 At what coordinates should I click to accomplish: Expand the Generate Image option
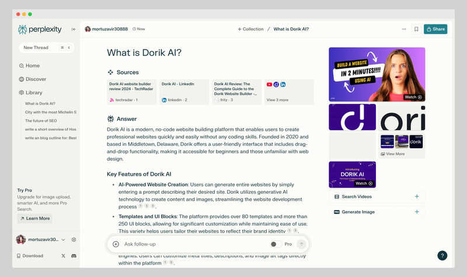pyautogui.click(x=377, y=212)
